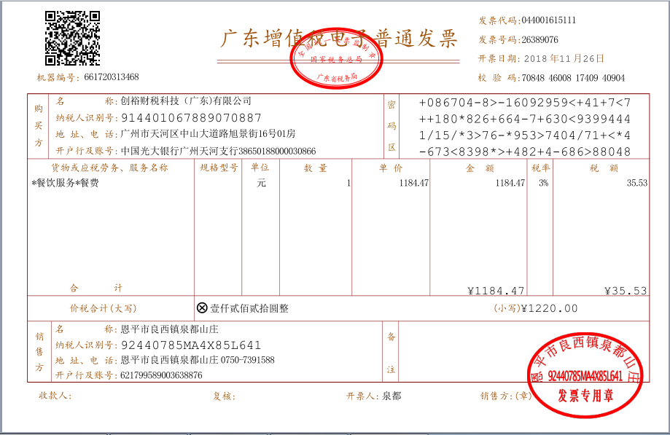Click the QR code in the top-left corner
Image resolution: width=670 pixels, height=435 pixels.
click(x=72, y=38)
